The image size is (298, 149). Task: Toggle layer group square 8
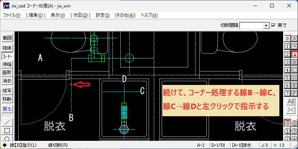point(294,39)
